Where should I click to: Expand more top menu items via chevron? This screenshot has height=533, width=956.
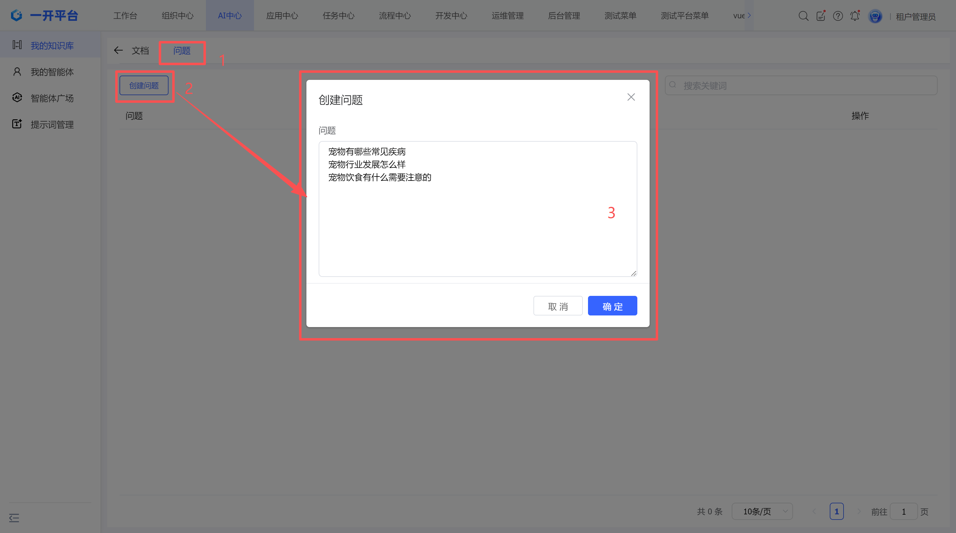click(x=749, y=15)
